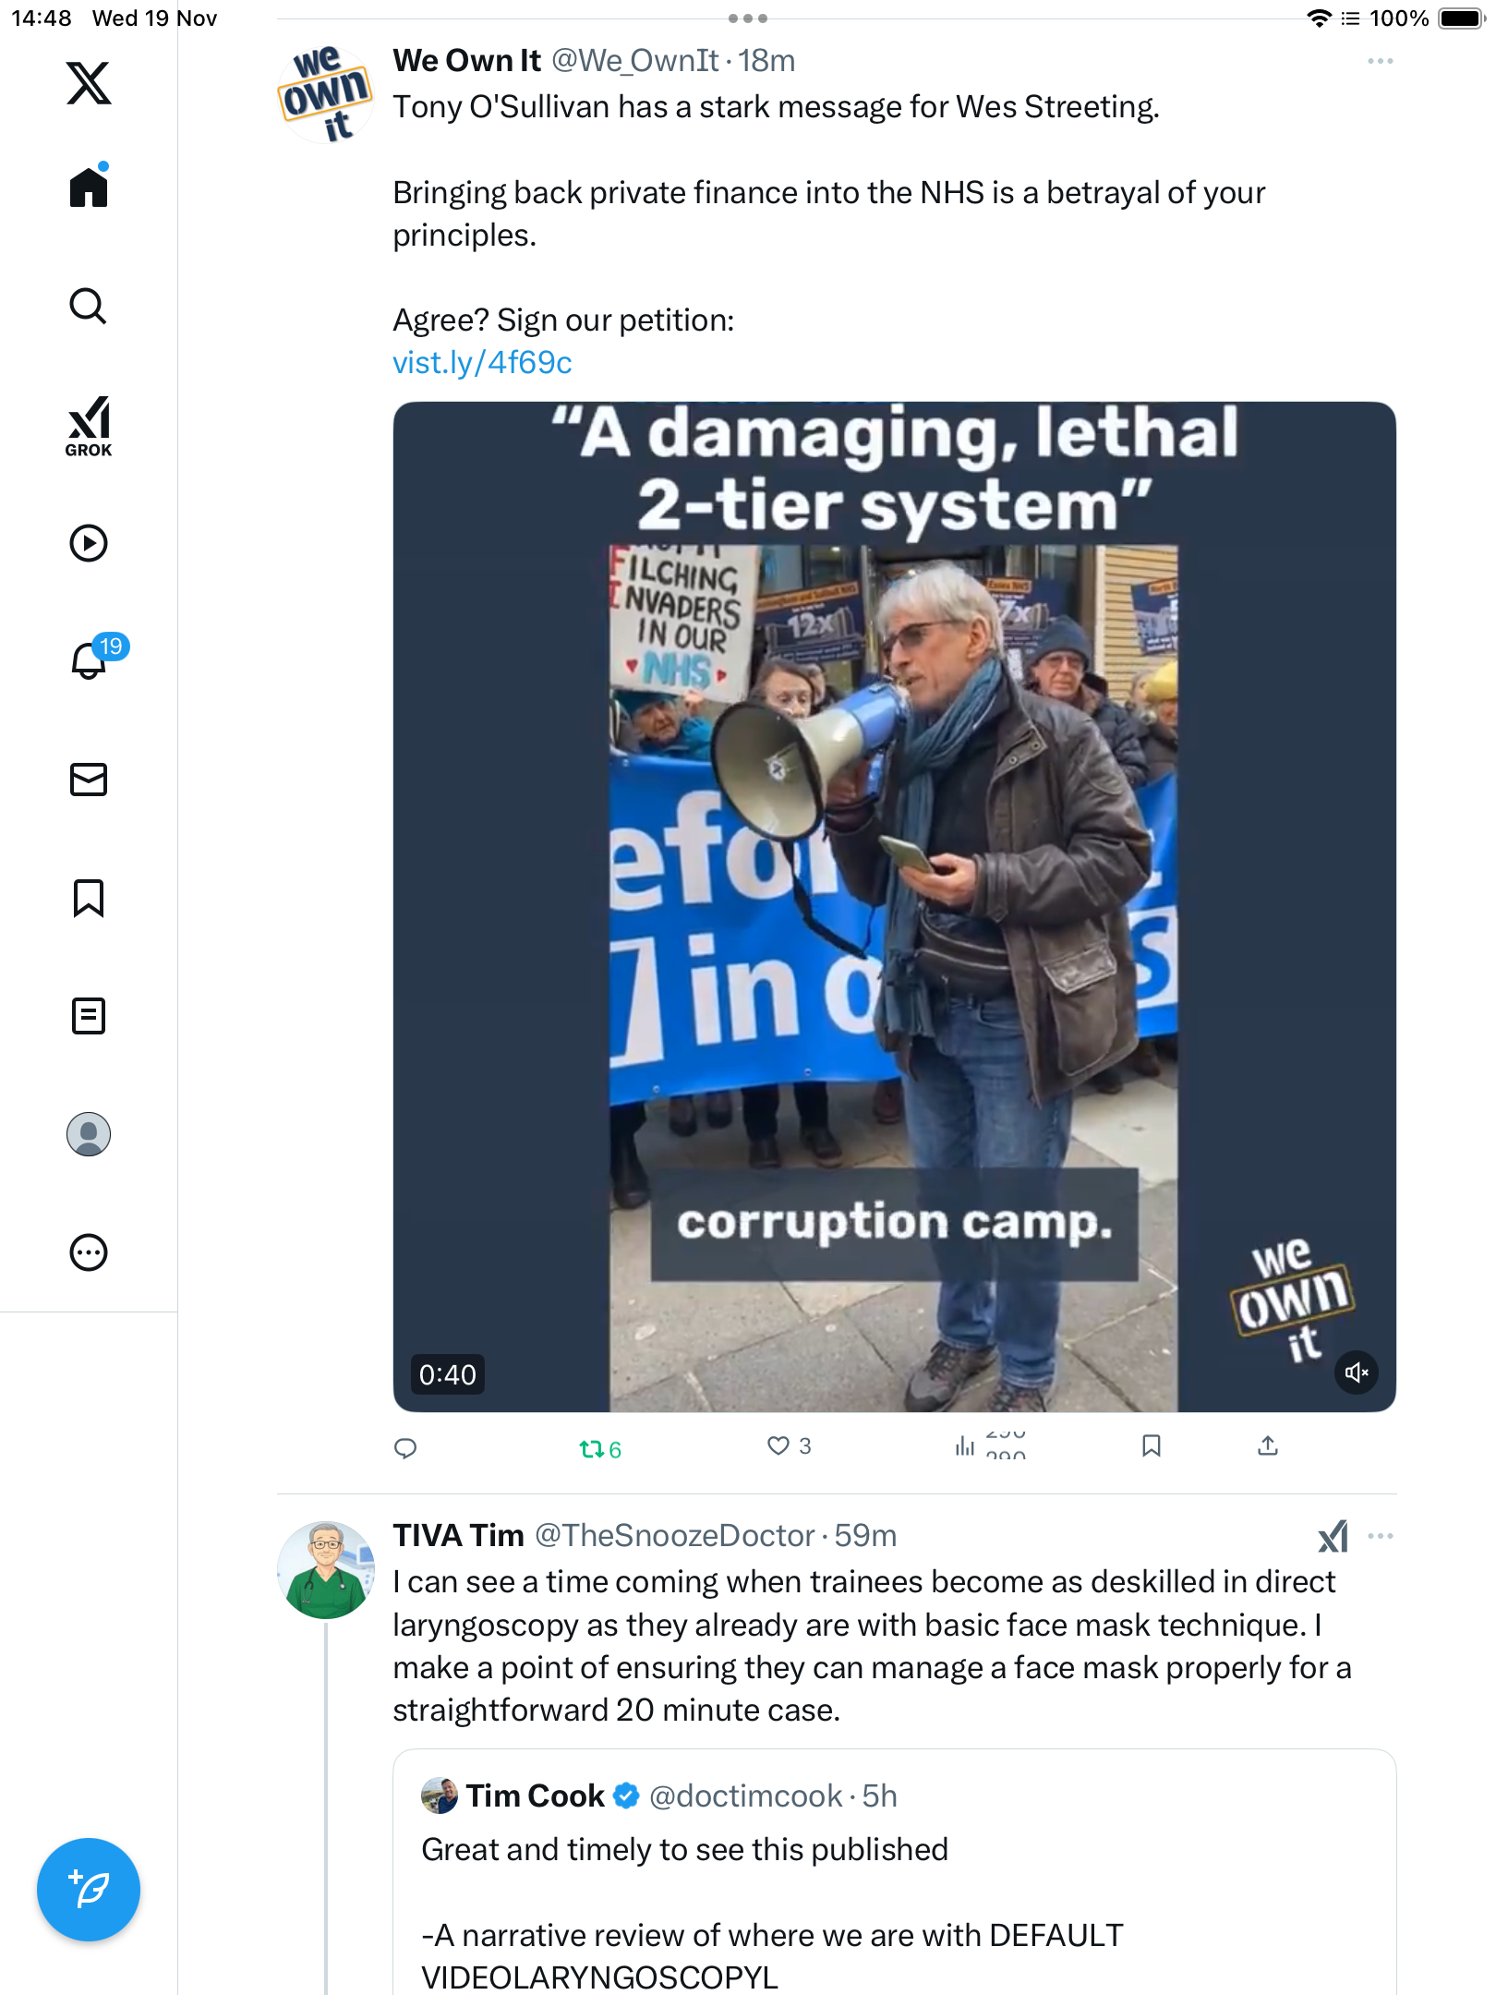
Task: Open the Grok icon in the sidebar
Action: click(89, 427)
